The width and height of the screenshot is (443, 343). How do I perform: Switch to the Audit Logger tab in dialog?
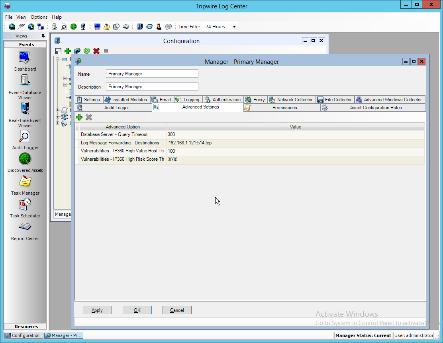coord(114,108)
